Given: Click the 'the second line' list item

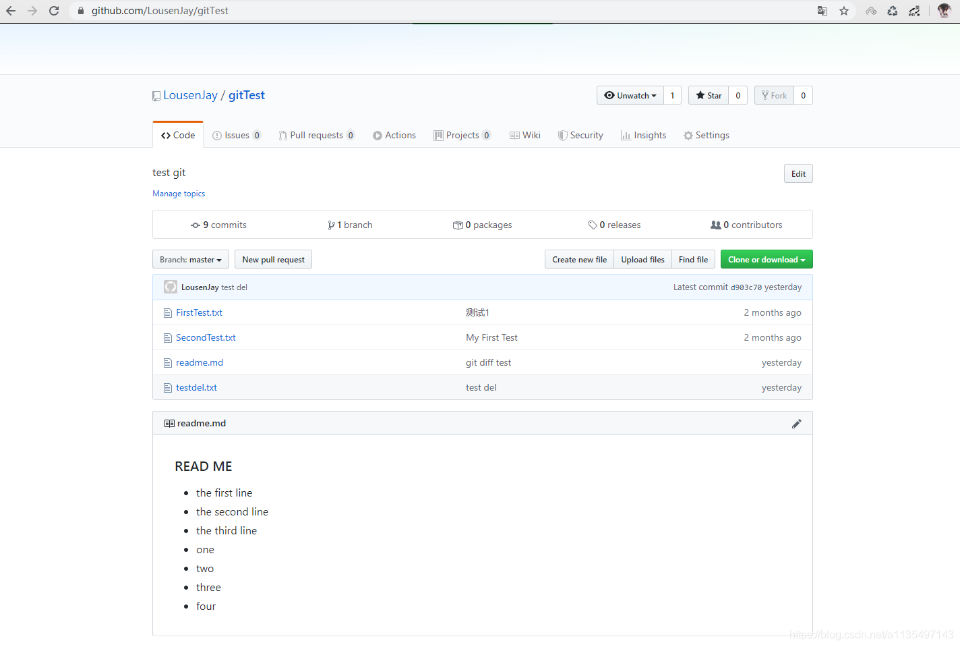Looking at the screenshot, I should tap(232, 512).
